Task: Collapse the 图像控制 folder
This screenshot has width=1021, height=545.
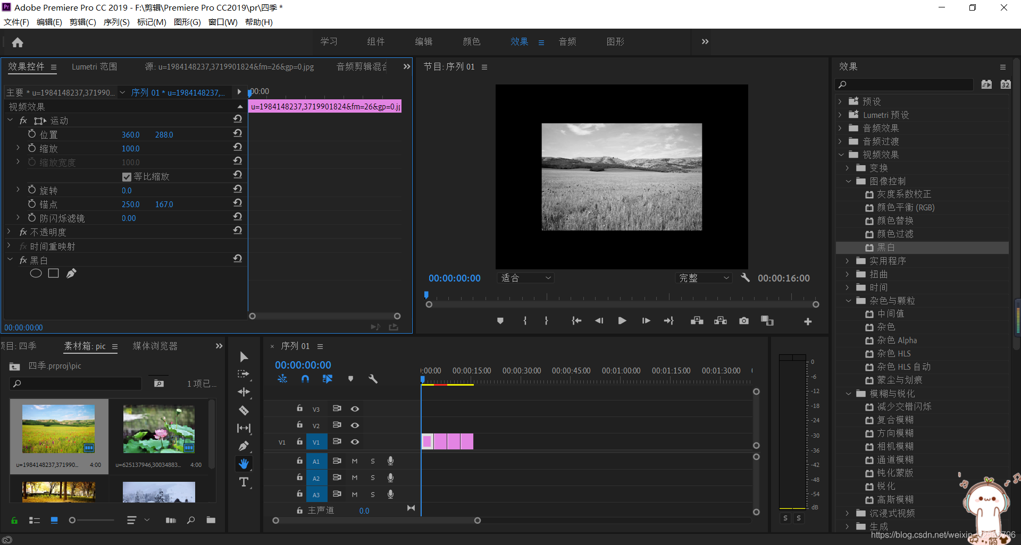Action: (848, 181)
